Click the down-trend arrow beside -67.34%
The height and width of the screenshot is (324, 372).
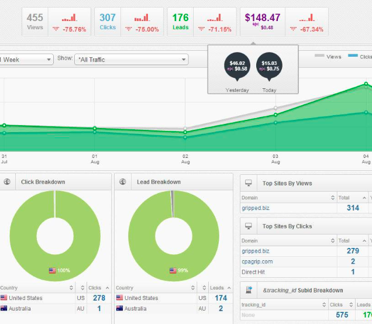(293, 29)
